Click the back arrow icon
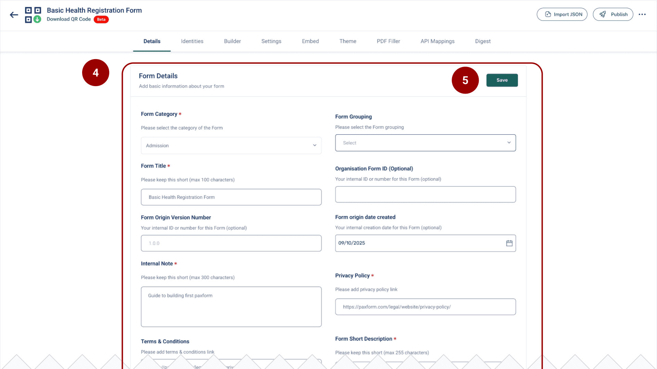657x369 pixels. tap(14, 15)
